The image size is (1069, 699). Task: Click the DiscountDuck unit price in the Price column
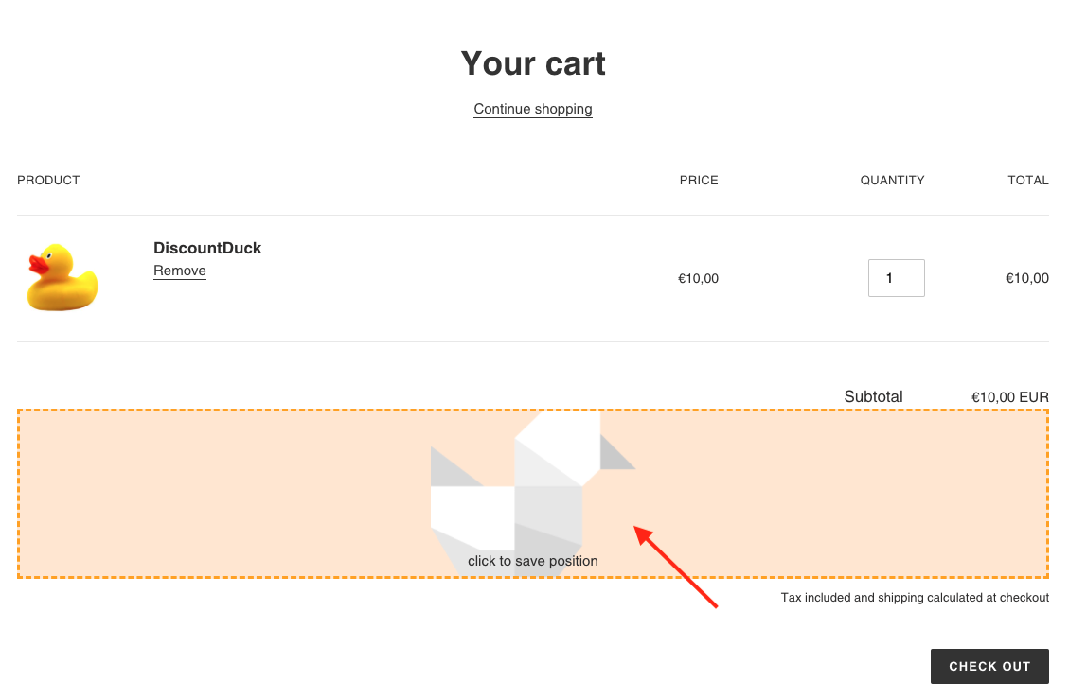698,278
